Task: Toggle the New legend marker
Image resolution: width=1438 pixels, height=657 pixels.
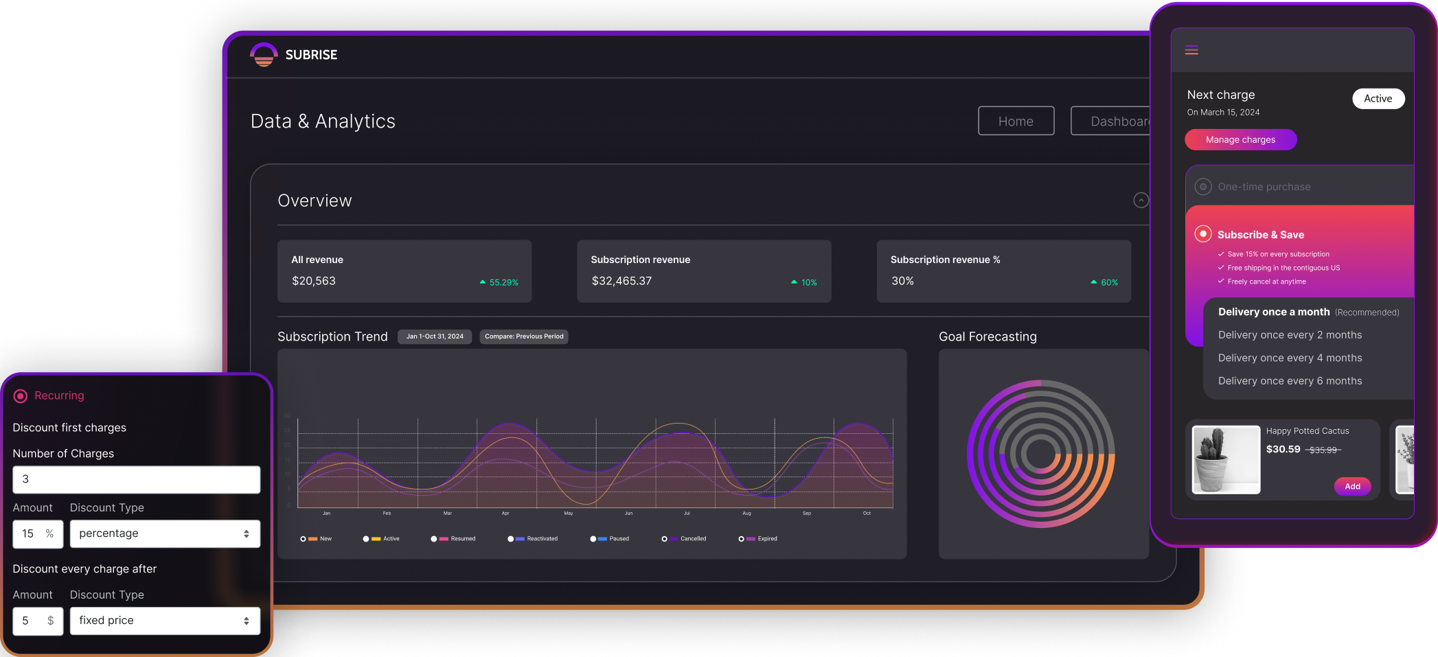Action: click(303, 539)
